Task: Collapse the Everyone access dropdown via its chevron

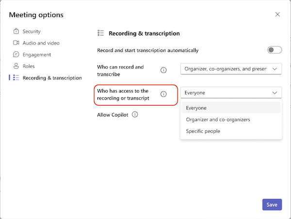Action: click(x=275, y=93)
